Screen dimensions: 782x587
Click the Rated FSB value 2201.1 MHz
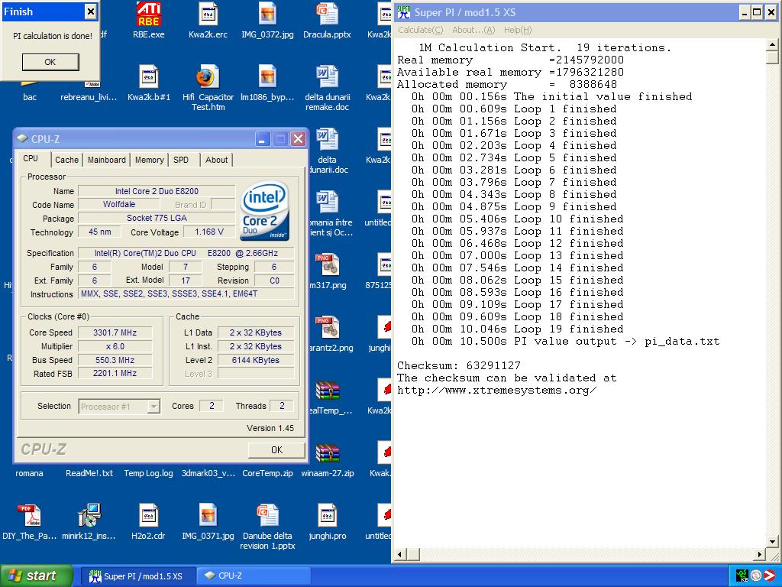click(x=115, y=373)
